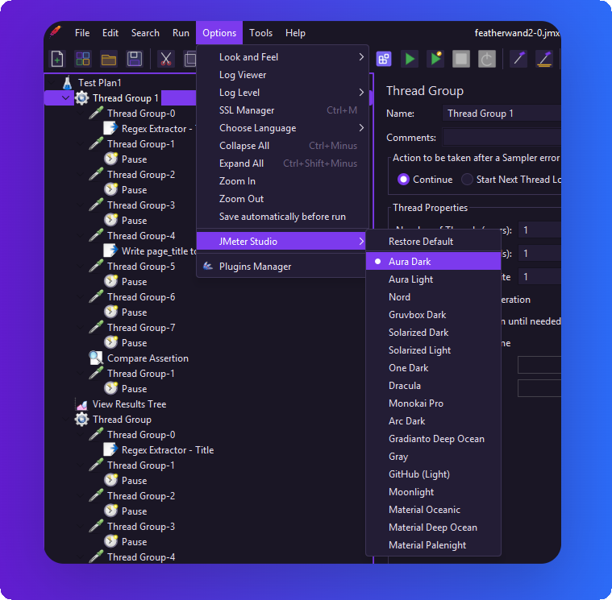Select the Aura Dark theme

(x=433, y=262)
